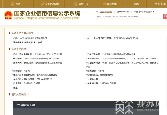Click the publication end date 2026年01月21日
This screenshot has height=115, width=167.
108,83
